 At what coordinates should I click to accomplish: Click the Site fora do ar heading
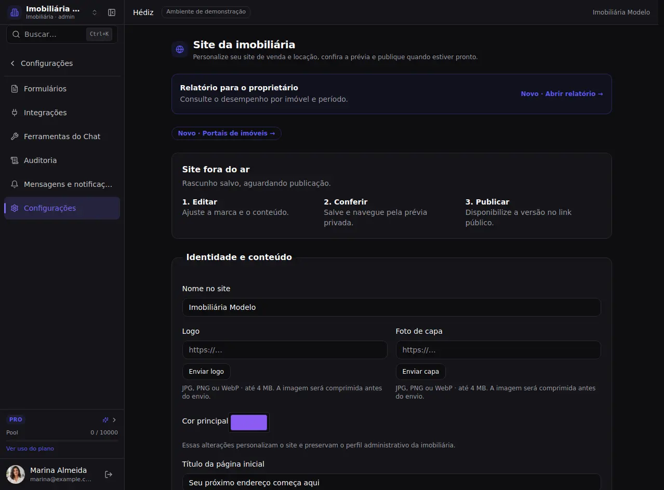pos(216,170)
